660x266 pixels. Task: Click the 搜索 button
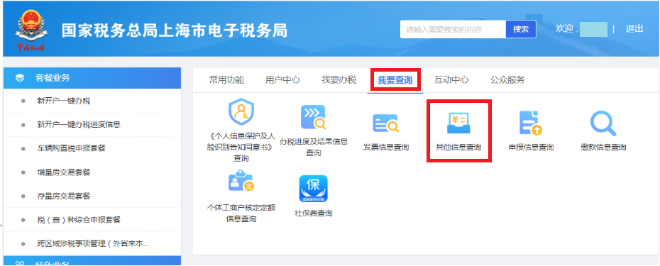[x=521, y=30]
